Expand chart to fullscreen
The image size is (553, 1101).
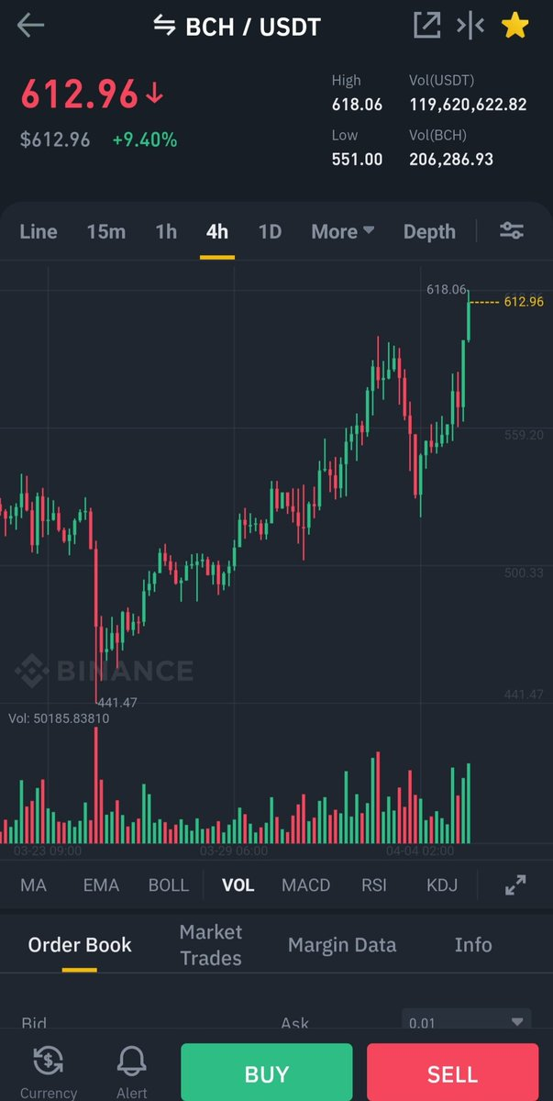tap(515, 885)
